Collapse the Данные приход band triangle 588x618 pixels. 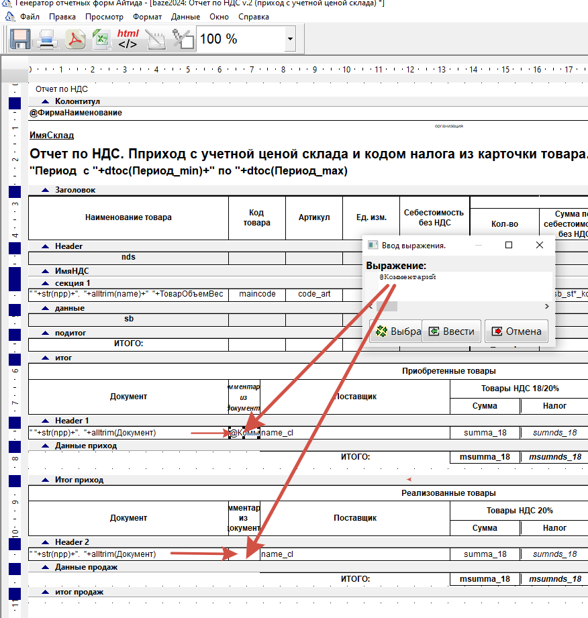tap(46, 446)
